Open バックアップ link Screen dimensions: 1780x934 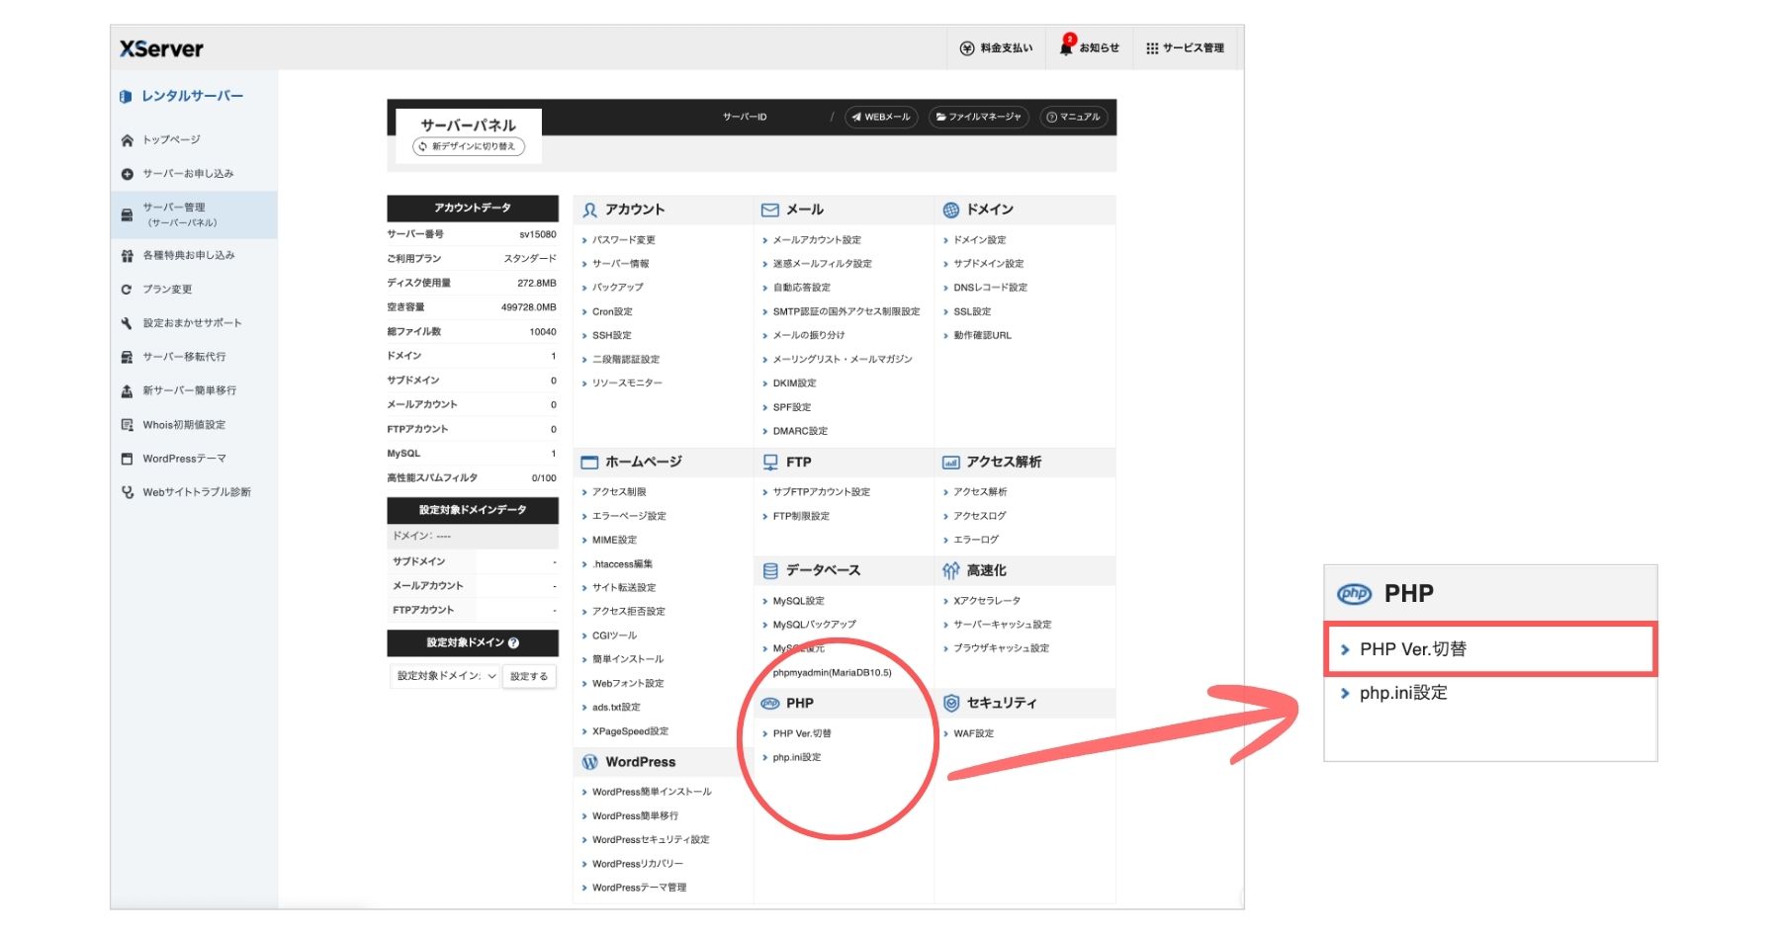(618, 288)
